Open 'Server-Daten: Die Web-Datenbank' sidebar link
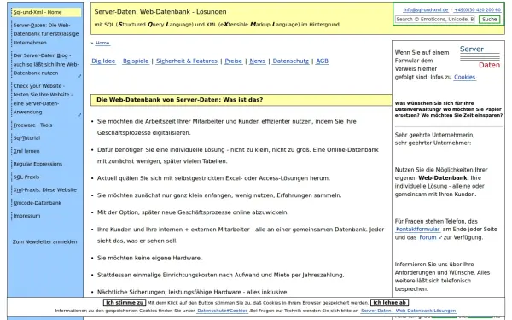 pos(46,34)
